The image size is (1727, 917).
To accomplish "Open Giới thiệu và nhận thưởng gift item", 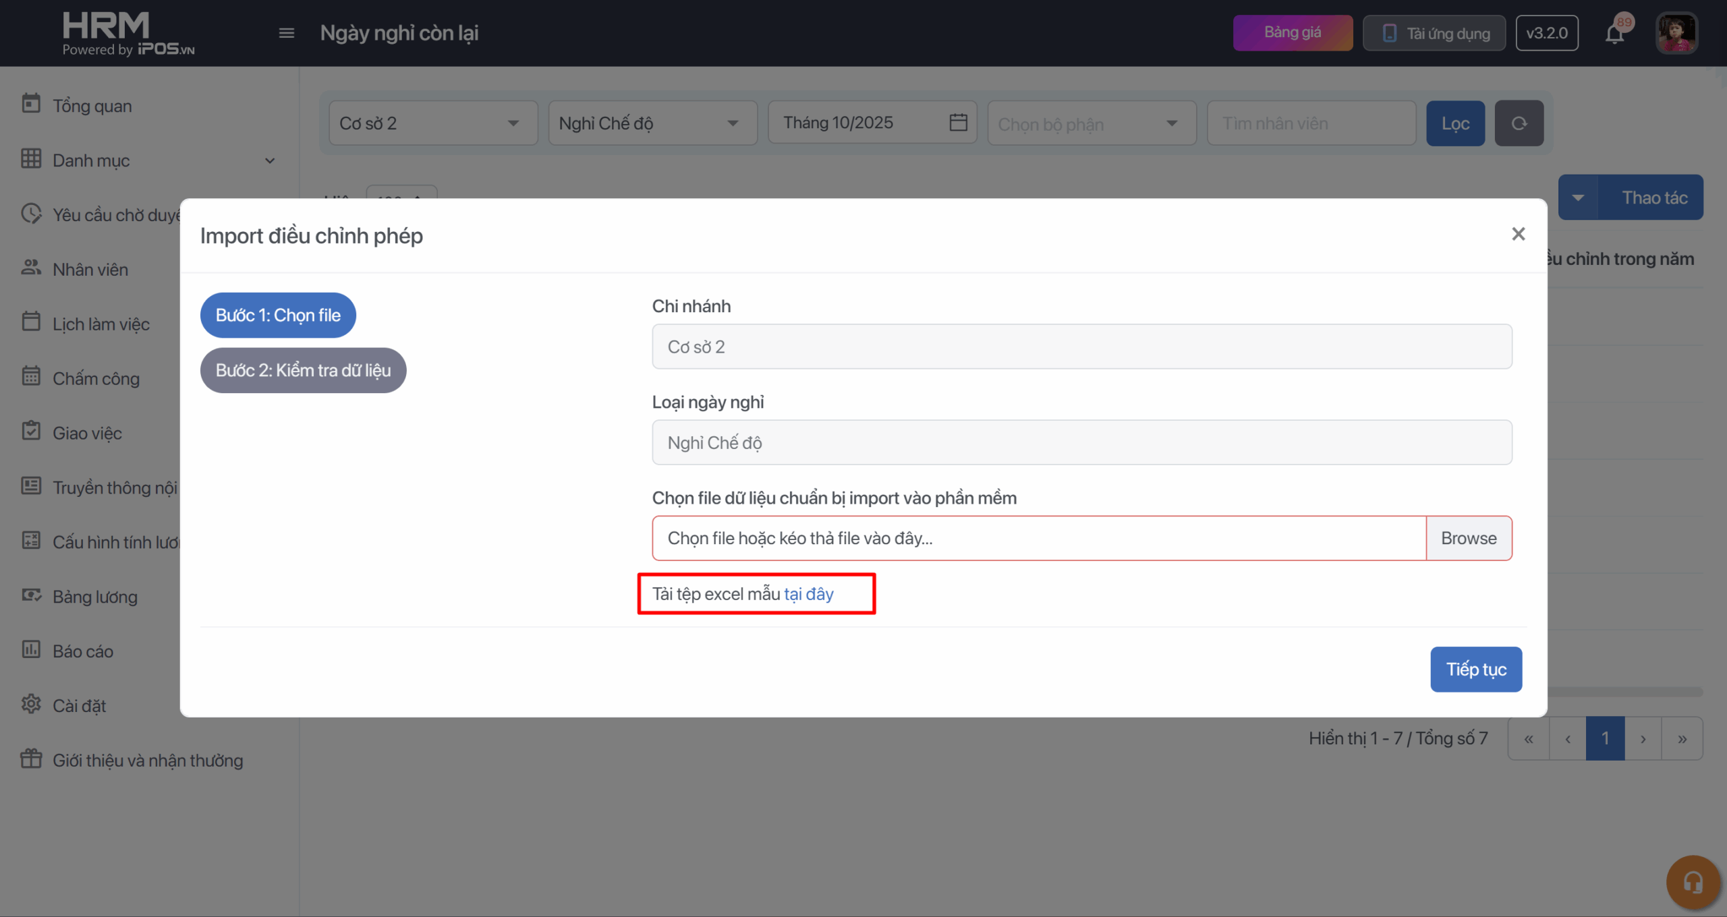I will (147, 760).
